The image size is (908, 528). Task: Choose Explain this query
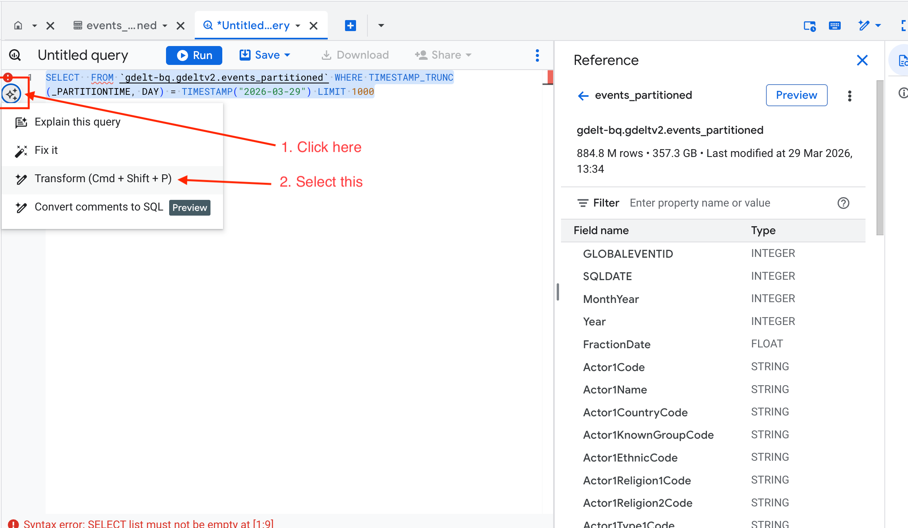click(x=112, y=122)
